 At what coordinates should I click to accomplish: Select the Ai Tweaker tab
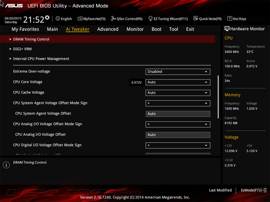pyautogui.click(x=78, y=29)
